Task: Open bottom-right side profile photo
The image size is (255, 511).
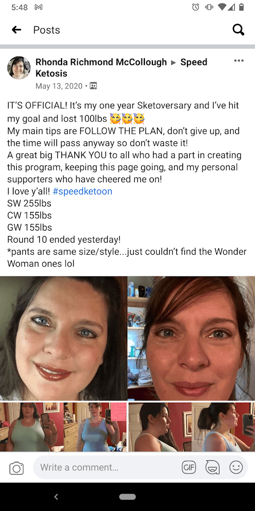Action: (x=192, y=427)
